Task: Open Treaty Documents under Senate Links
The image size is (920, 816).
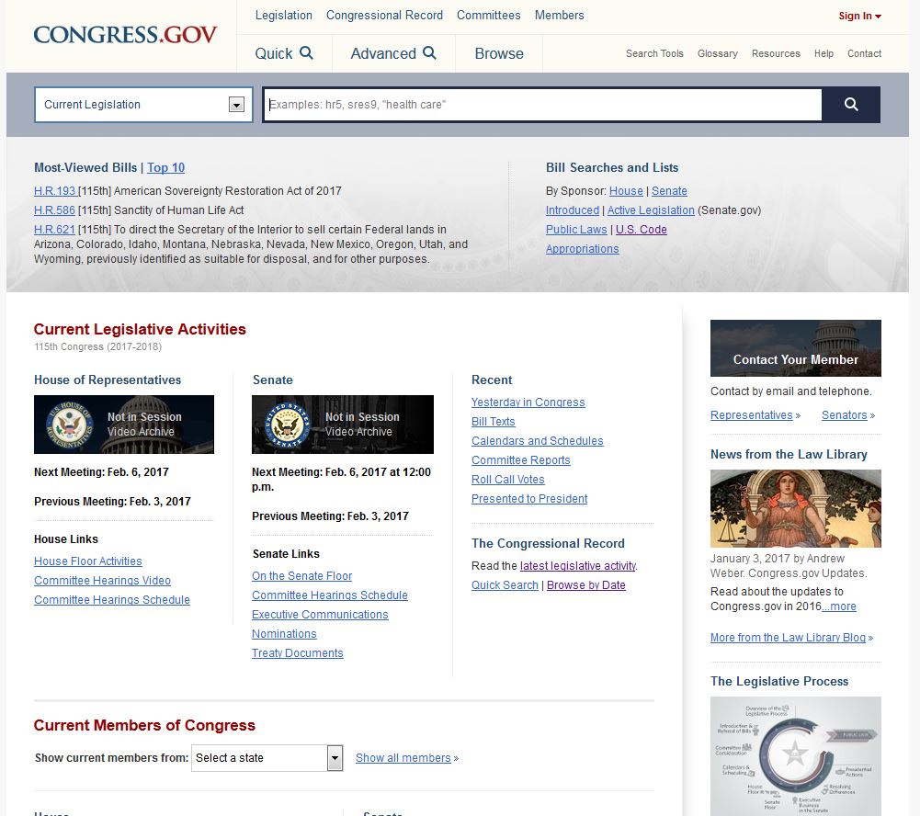Action: coord(298,652)
